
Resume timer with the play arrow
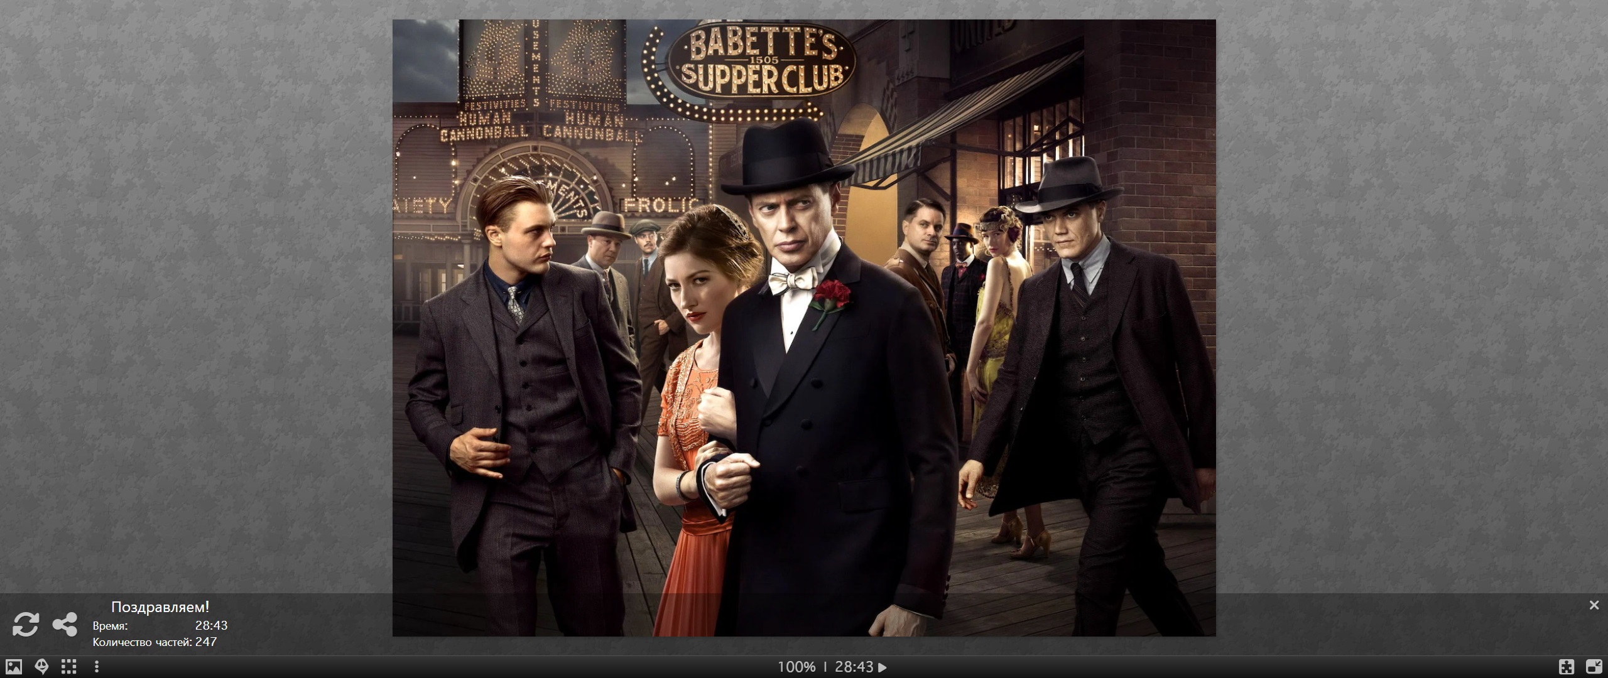[x=883, y=667]
